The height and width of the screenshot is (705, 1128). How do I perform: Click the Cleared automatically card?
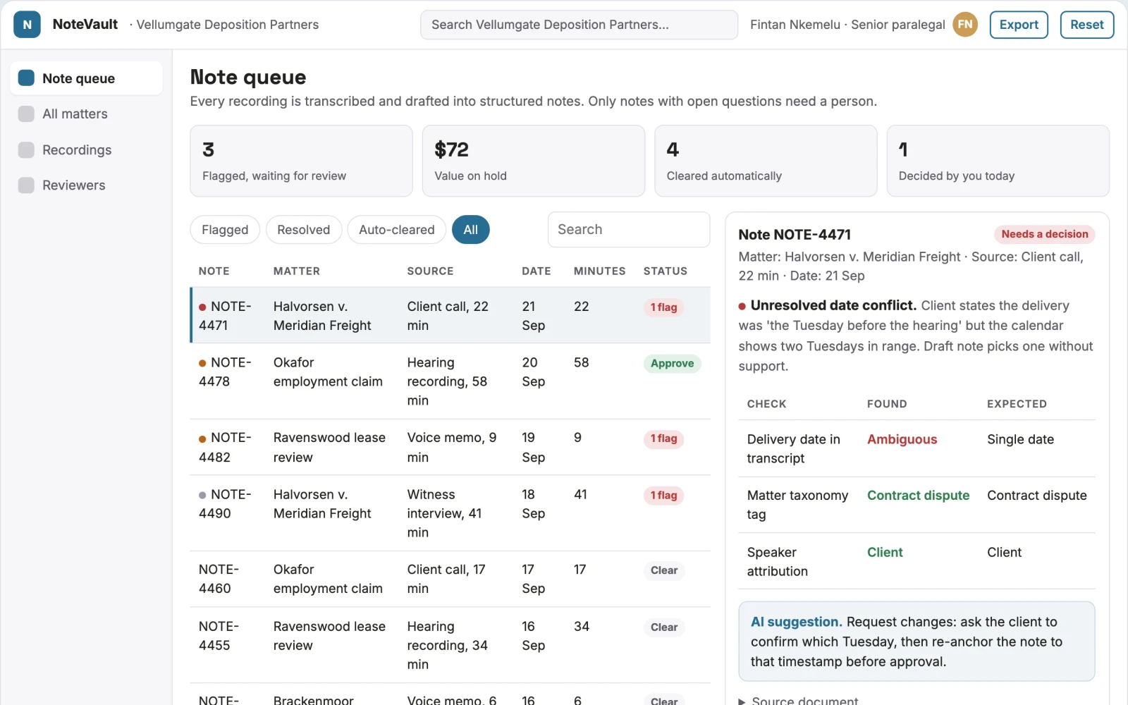(x=766, y=161)
